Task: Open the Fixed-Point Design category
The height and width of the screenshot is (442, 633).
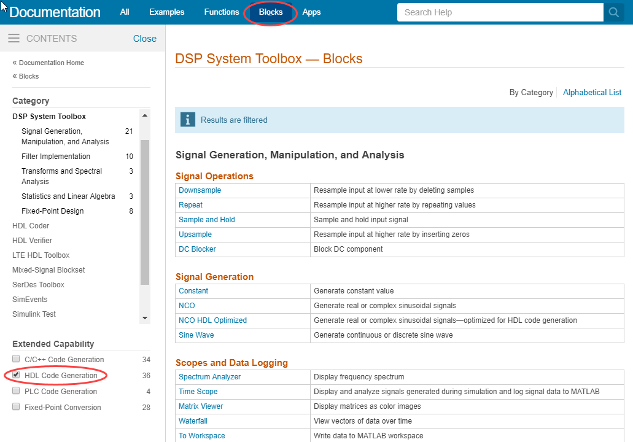Action: point(52,211)
